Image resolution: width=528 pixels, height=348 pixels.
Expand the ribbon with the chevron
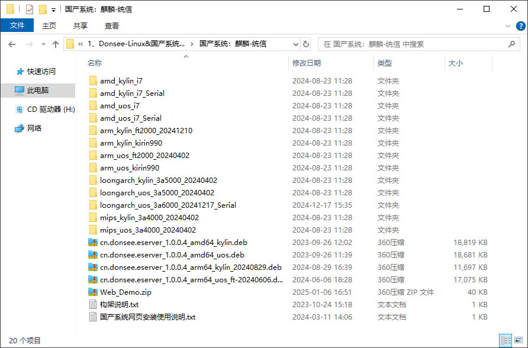pos(508,26)
